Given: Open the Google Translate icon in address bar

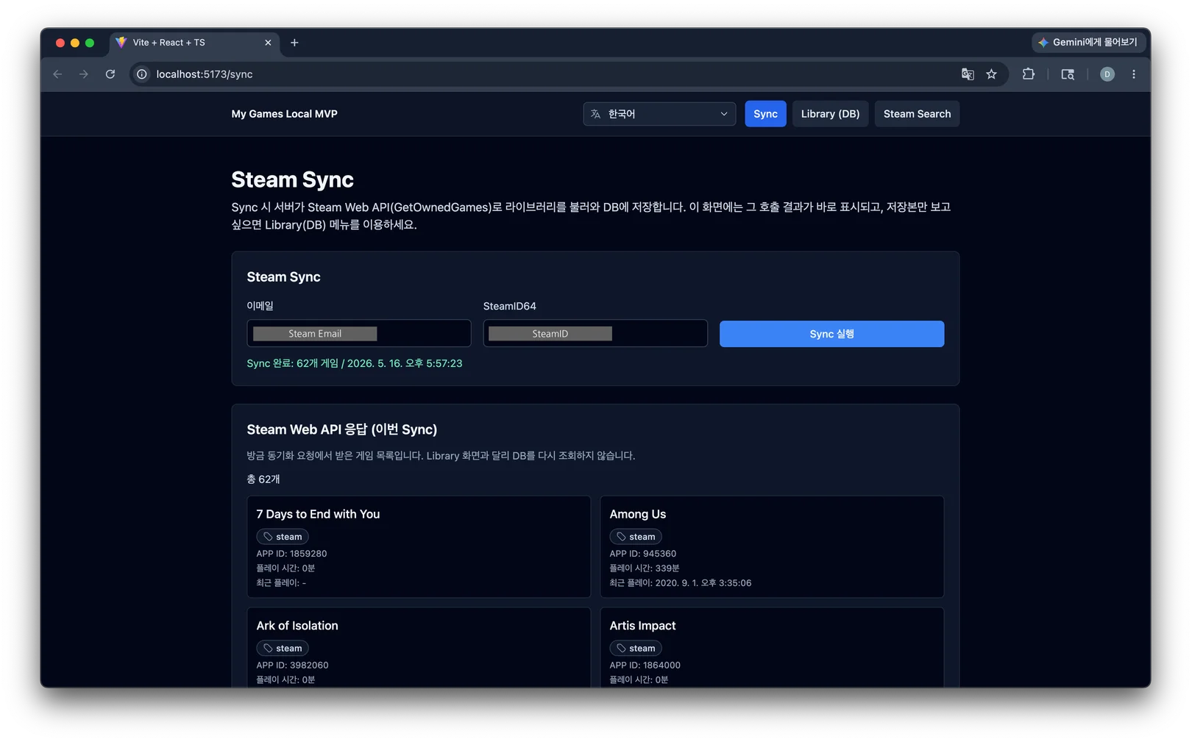Looking at the screenshot, I should pos(968,74).
